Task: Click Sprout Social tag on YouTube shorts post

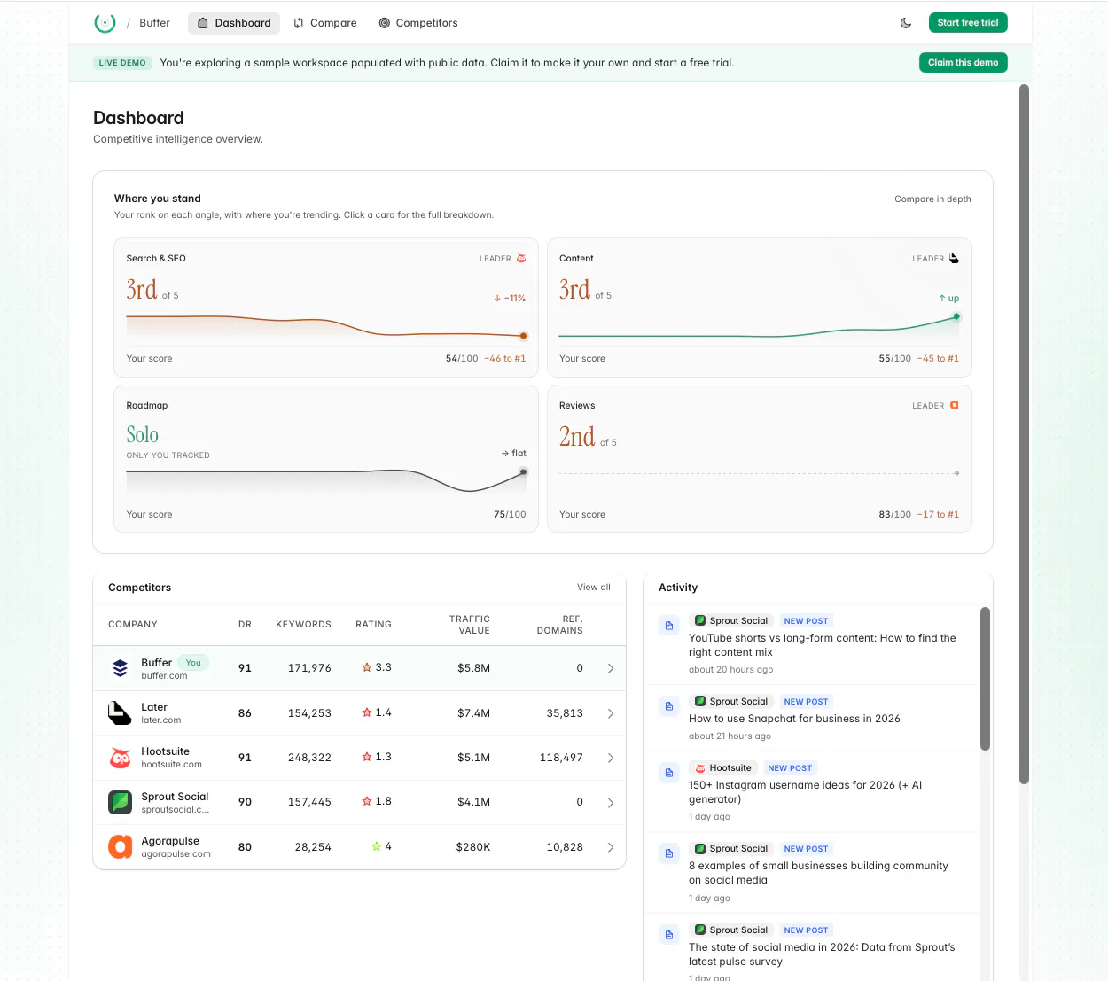Action: (x=731, y=621)
